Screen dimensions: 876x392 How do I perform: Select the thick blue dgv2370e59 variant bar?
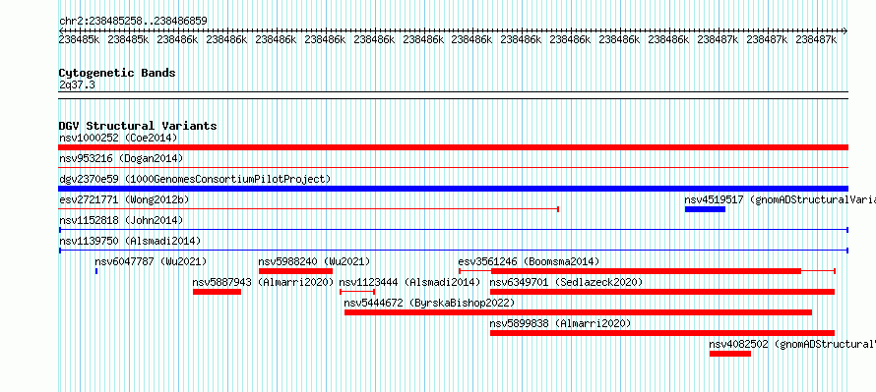[x=453, y=189]
